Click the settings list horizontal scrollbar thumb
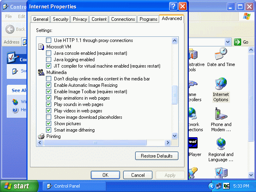 pos(95,143)
